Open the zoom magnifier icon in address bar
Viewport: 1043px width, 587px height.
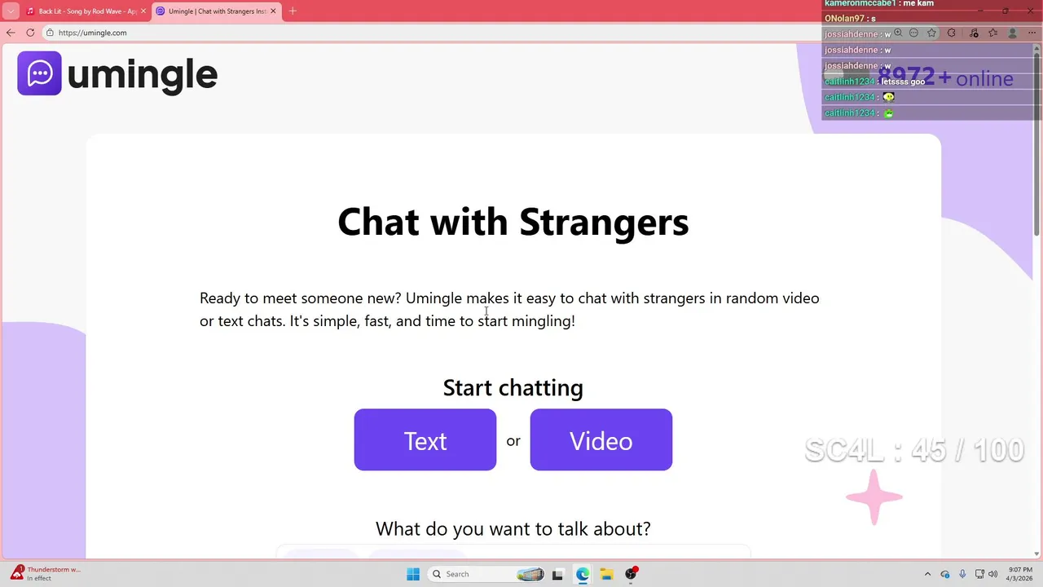coord(898,33)
